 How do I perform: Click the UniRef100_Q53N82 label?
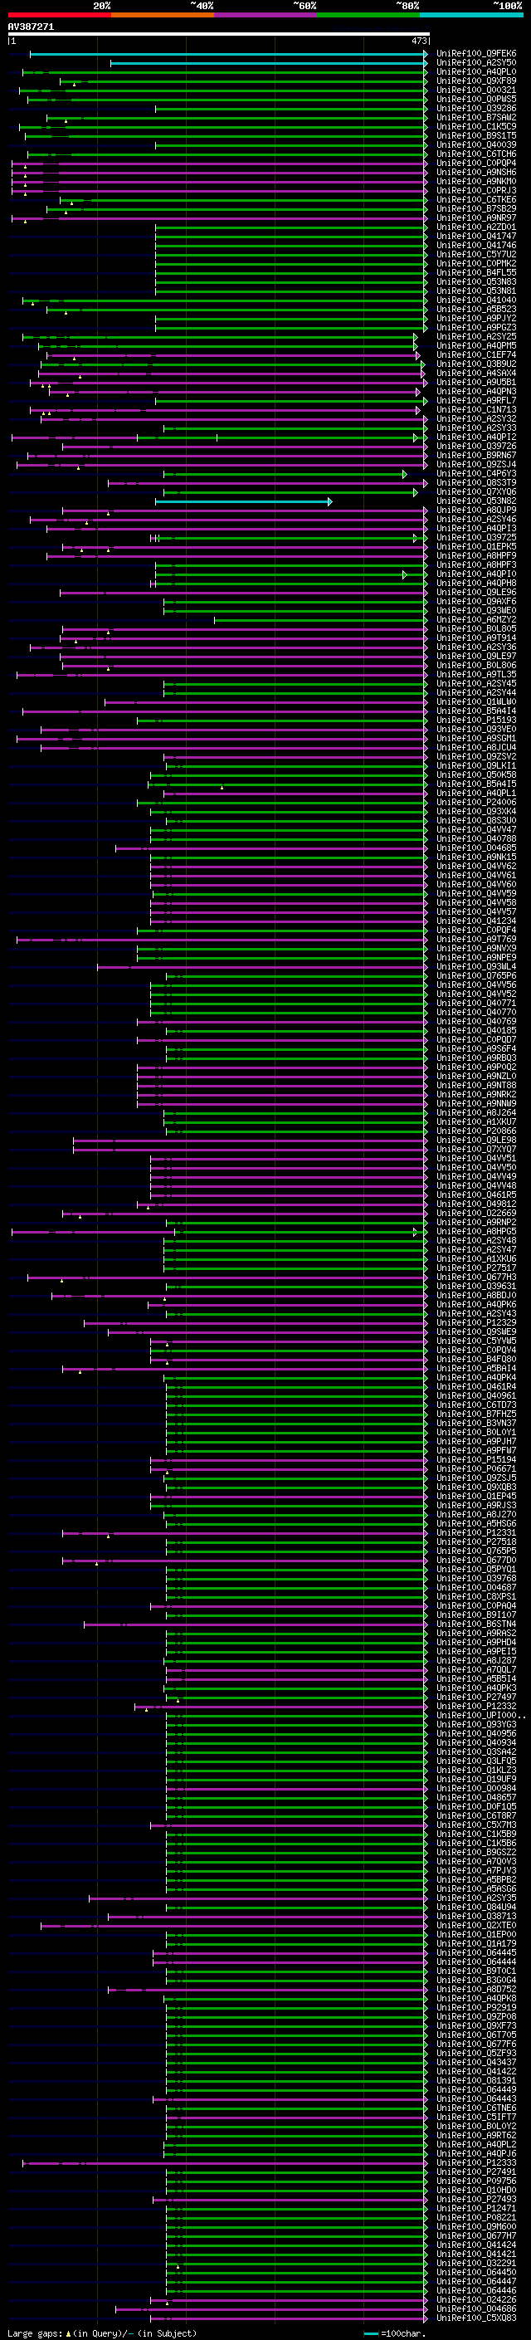pos(476,501)
